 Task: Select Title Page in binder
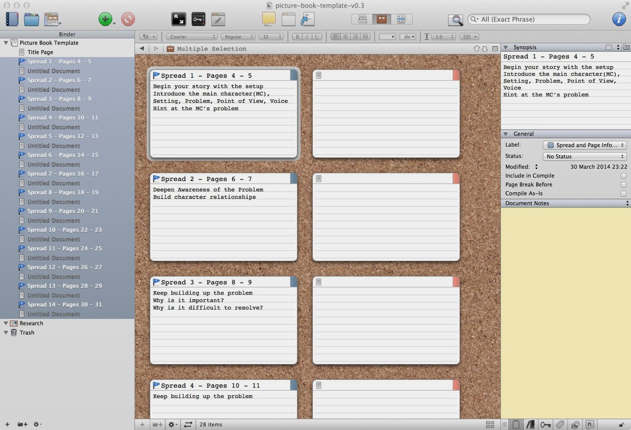point(40,52)
